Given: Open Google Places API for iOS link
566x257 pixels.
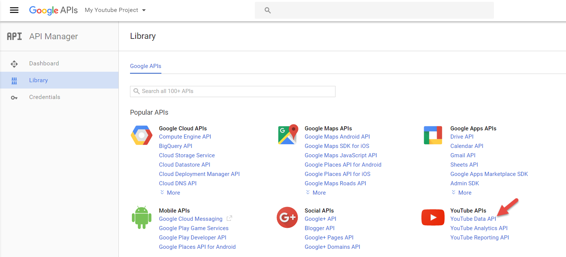Looking at the screenshot, I should [338, 174].
